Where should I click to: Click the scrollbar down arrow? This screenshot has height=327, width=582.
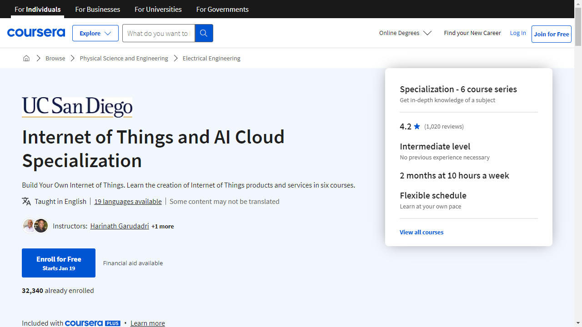tap(578, 323)
